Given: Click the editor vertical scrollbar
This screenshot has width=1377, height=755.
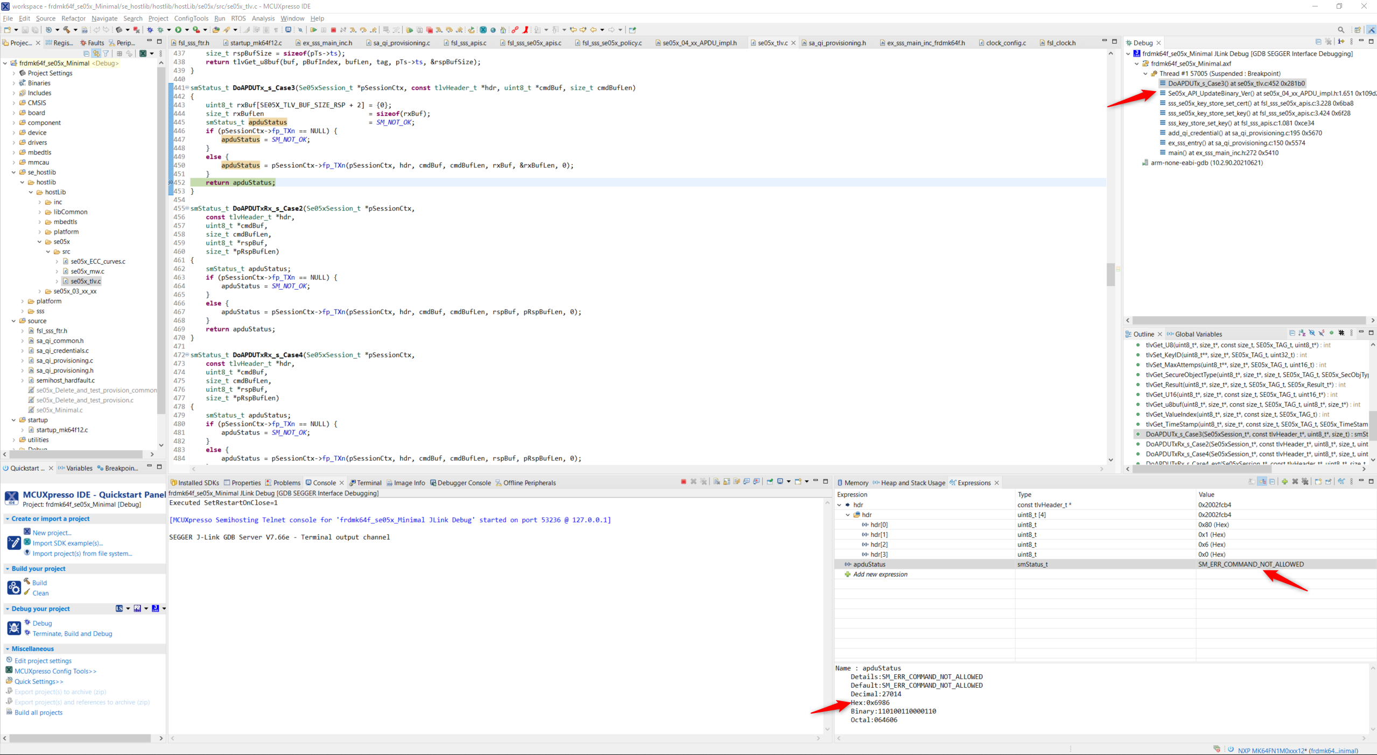Looking at the screenshot, I should pyautogui.click(x=1111, y=275).
